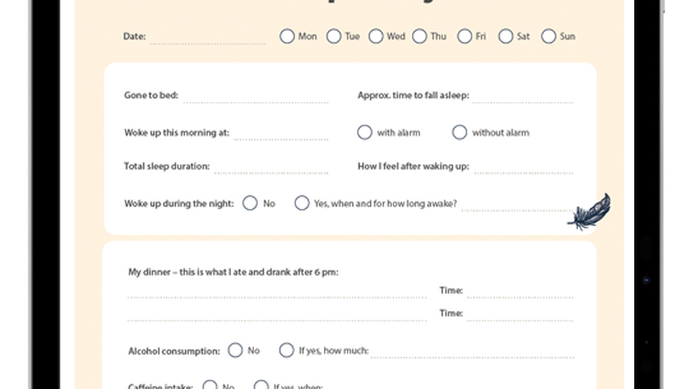
Task: Choose Wed as the day
Action: 376,36
